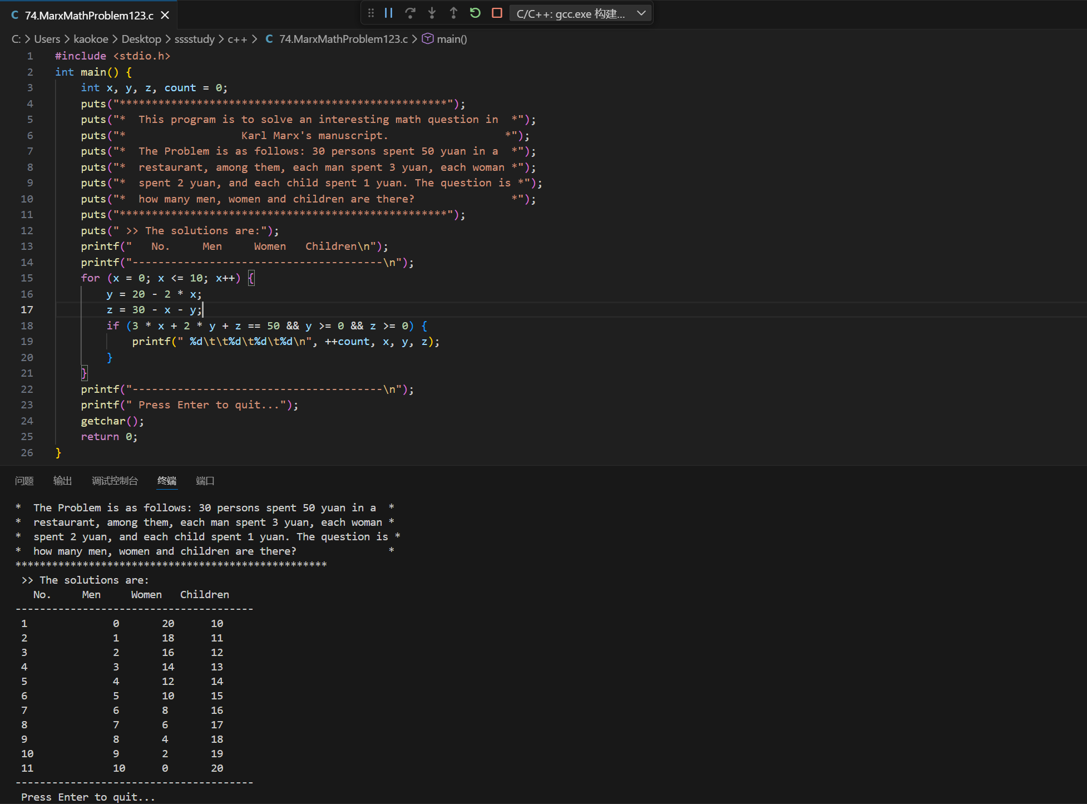This screenshot has width=1087, height=804.
Task: Click the main() symbol icon in breadcrumb
Action: coord(428,39)
